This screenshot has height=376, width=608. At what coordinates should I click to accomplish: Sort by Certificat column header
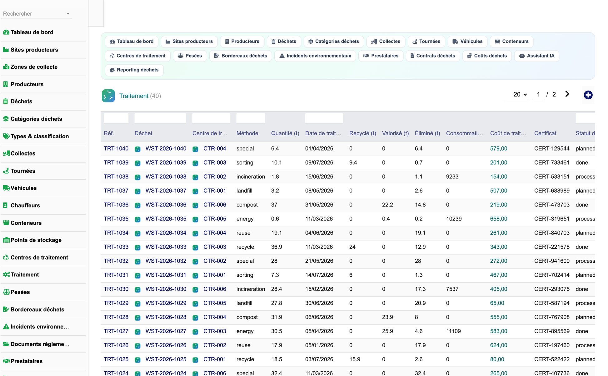[545, 133]
